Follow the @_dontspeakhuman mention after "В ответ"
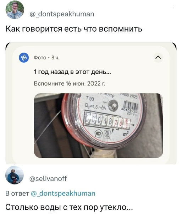 pyautogui.click(x=63, y=194)
